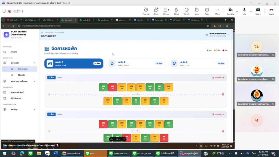279x157 pixels.
Task: Open the React emoji options
Action: pyautogui.click(x=187, y=11)
